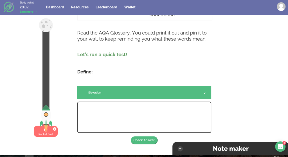Click the Study wallet balance amount

(x=24, y=7)
